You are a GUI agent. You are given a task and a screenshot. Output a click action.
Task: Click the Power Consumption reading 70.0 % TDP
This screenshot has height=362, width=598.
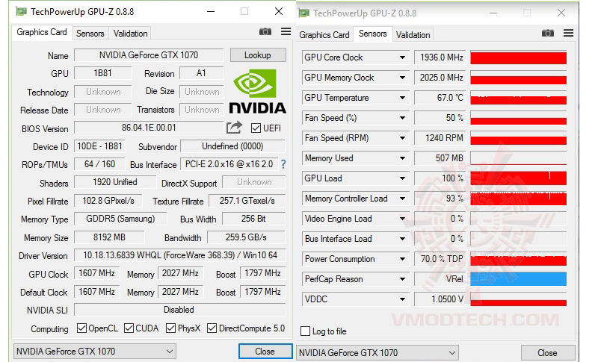click(x=441, y=259)
